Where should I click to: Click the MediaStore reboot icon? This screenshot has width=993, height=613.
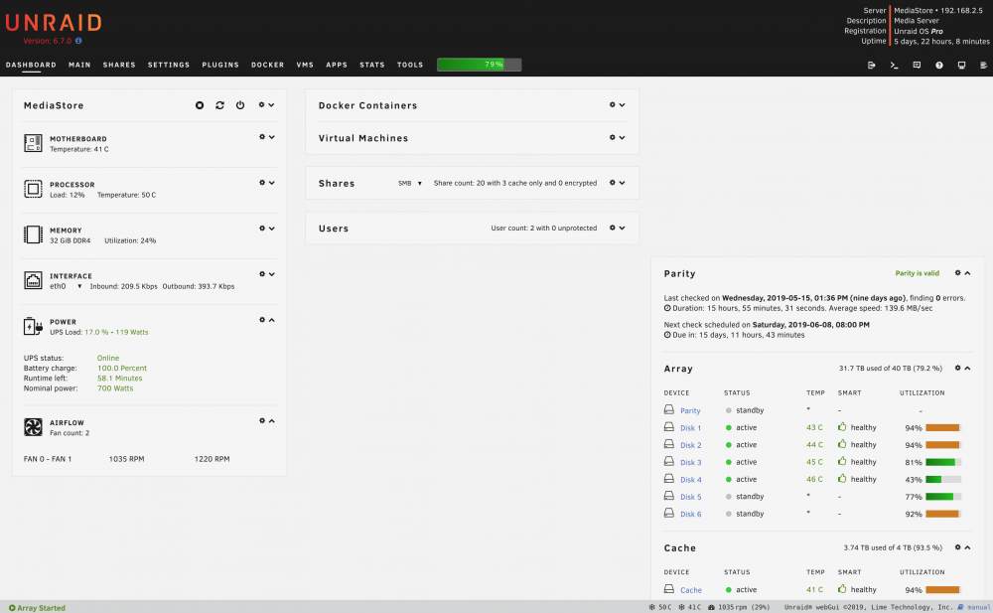coord(219,105)
